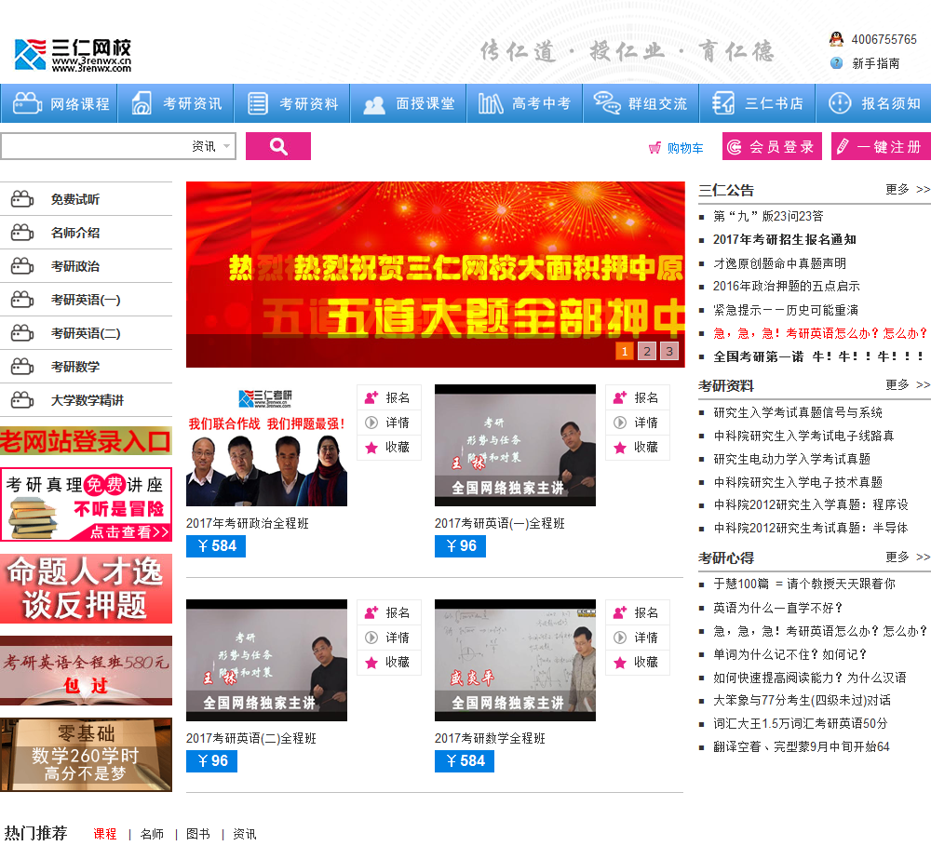Click 报名 icon for 2017年考研政治全程班

click(371, 397)
